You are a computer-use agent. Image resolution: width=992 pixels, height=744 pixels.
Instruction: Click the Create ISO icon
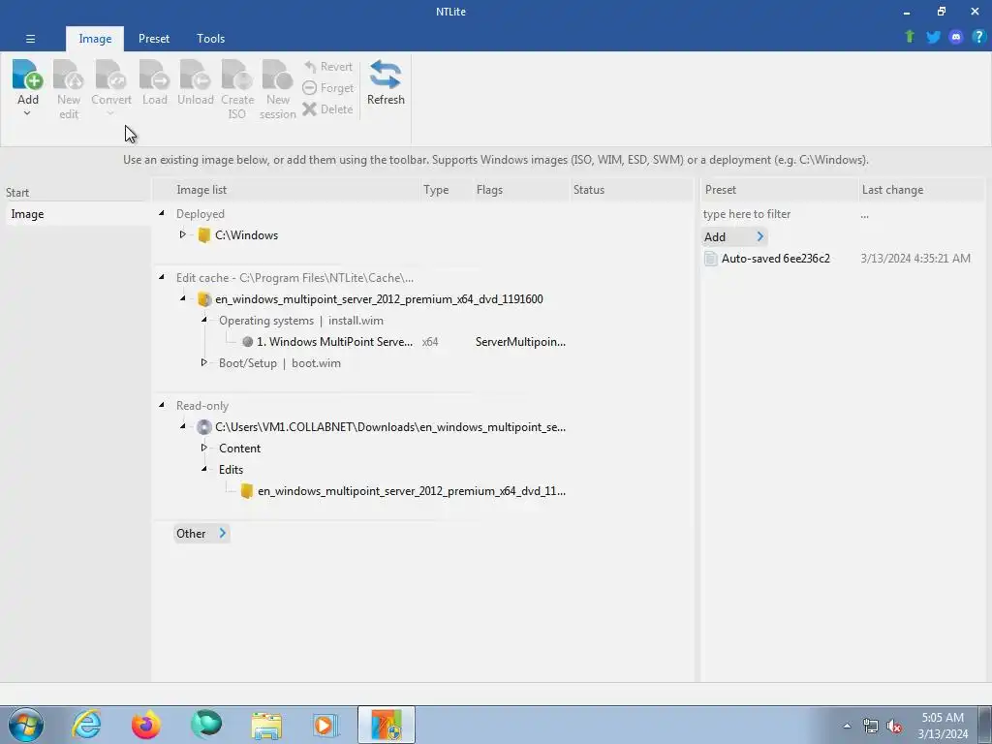(x=237, y=75)
